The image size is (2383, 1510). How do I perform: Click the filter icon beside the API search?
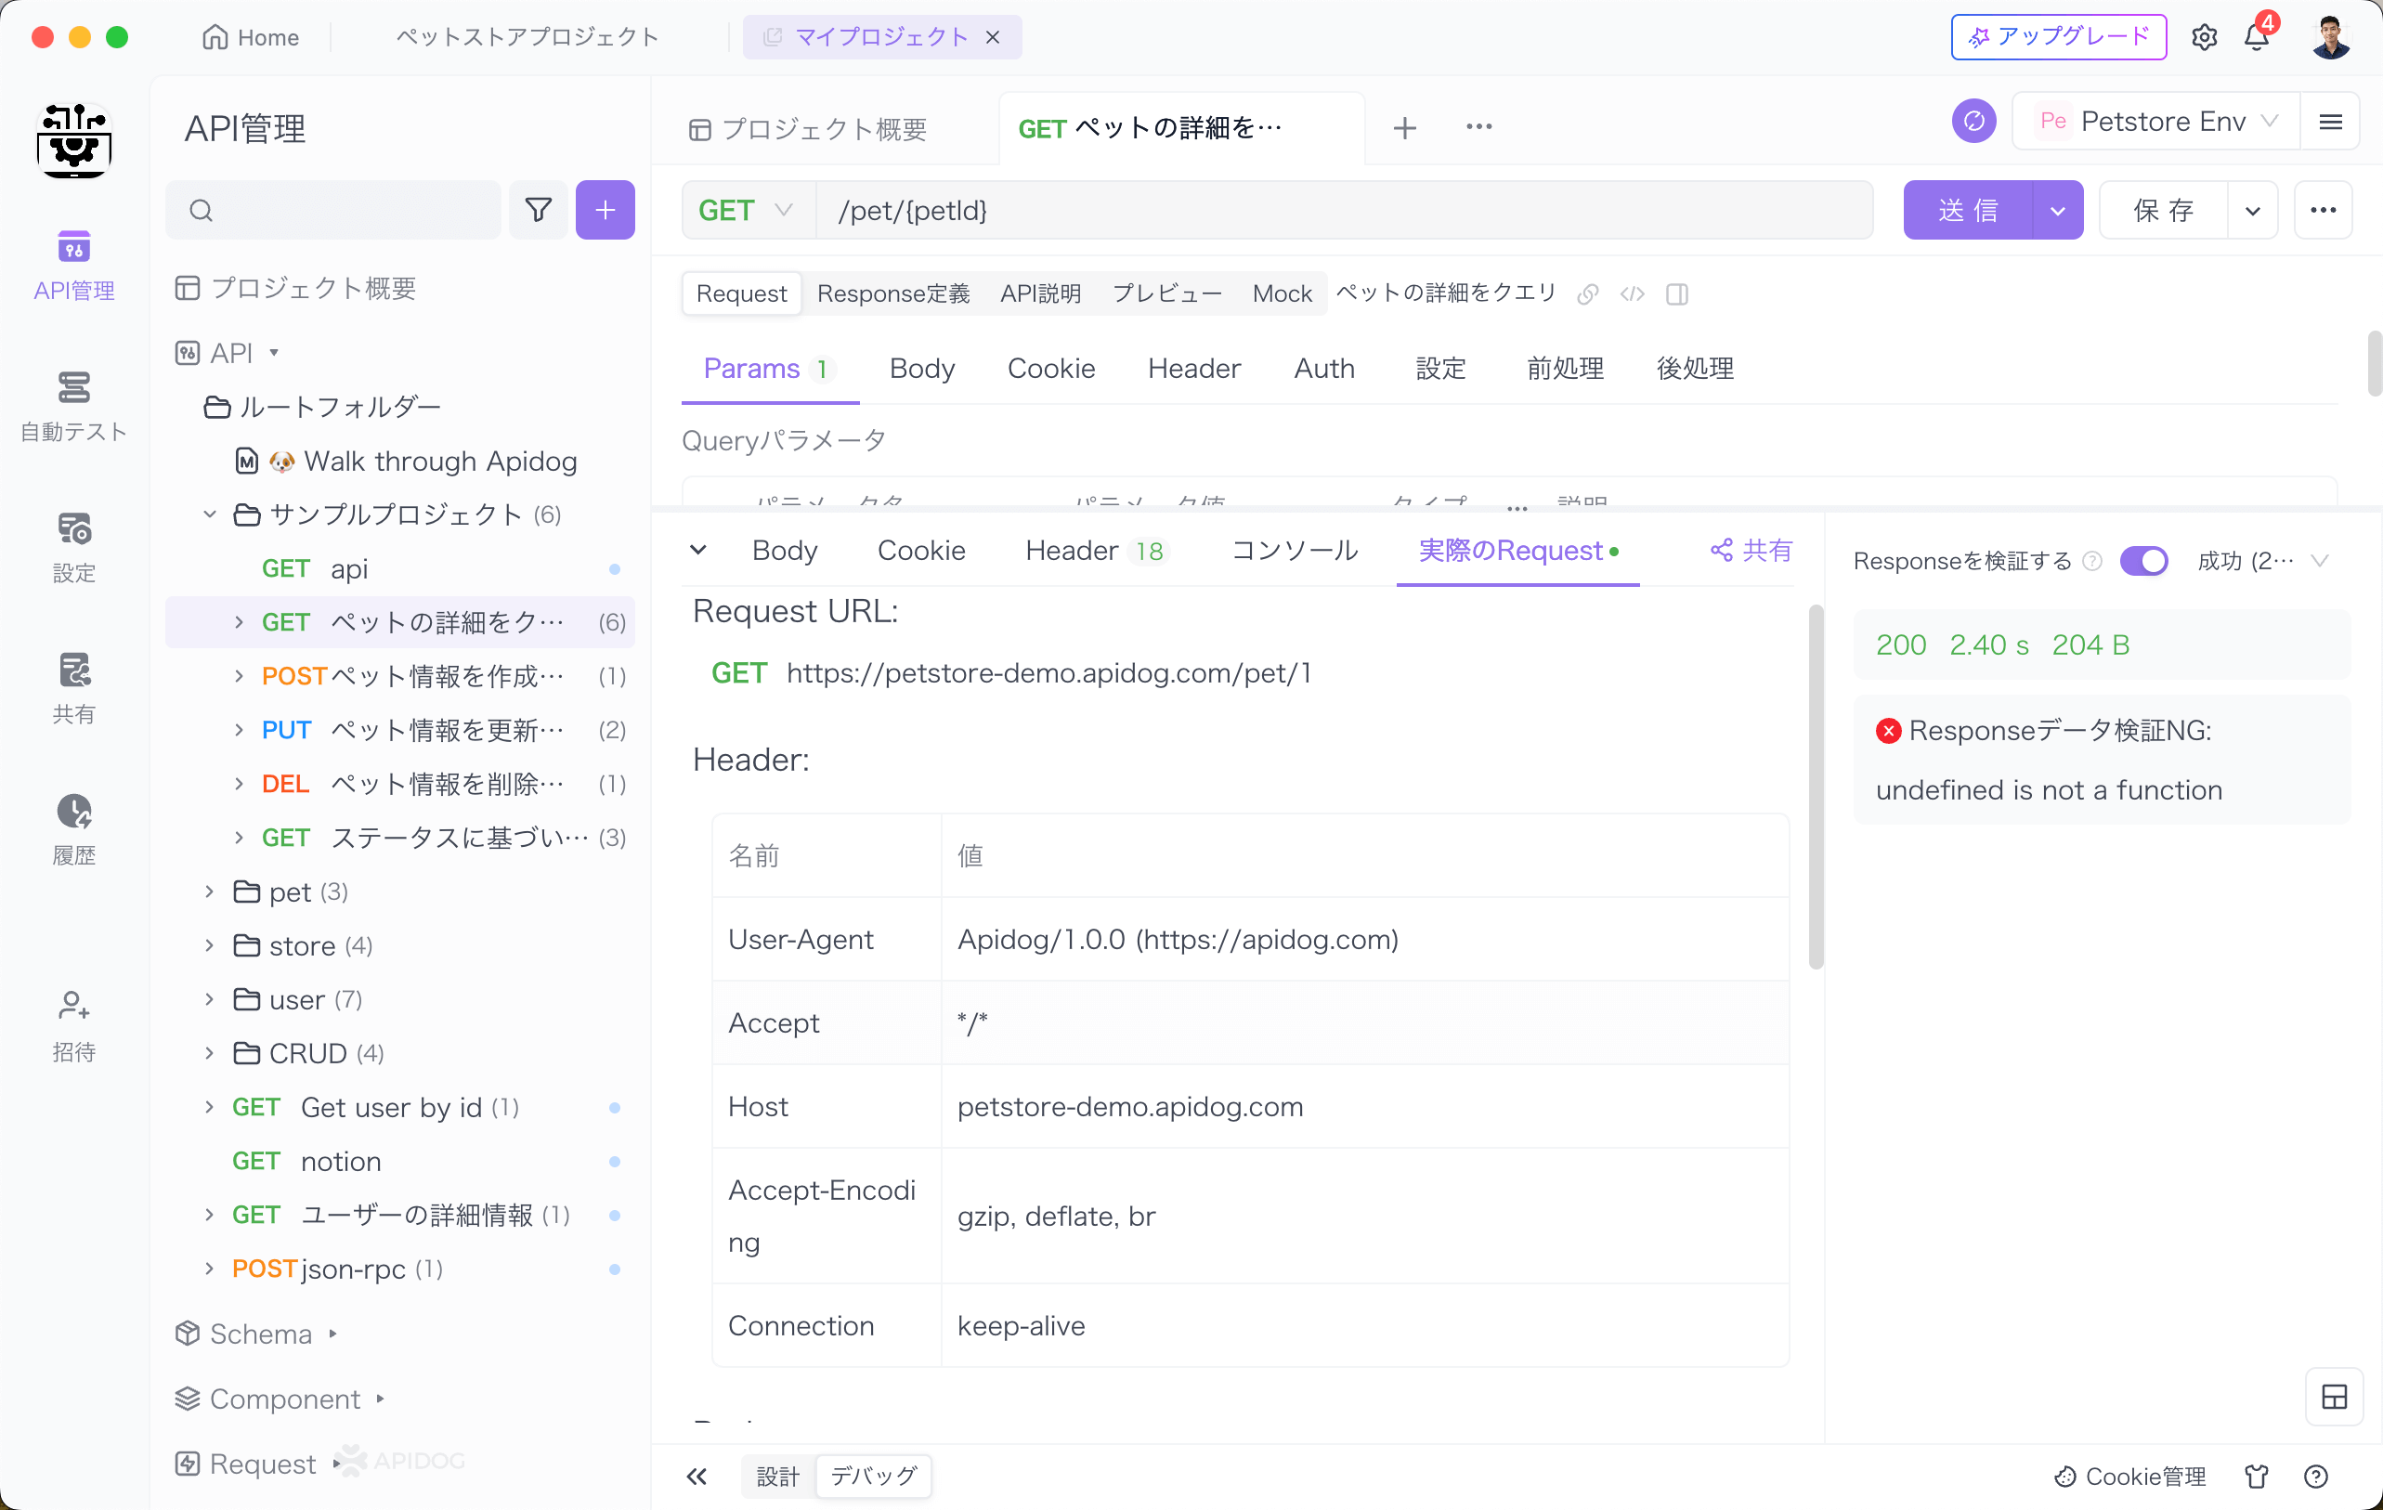coord(539,210)
